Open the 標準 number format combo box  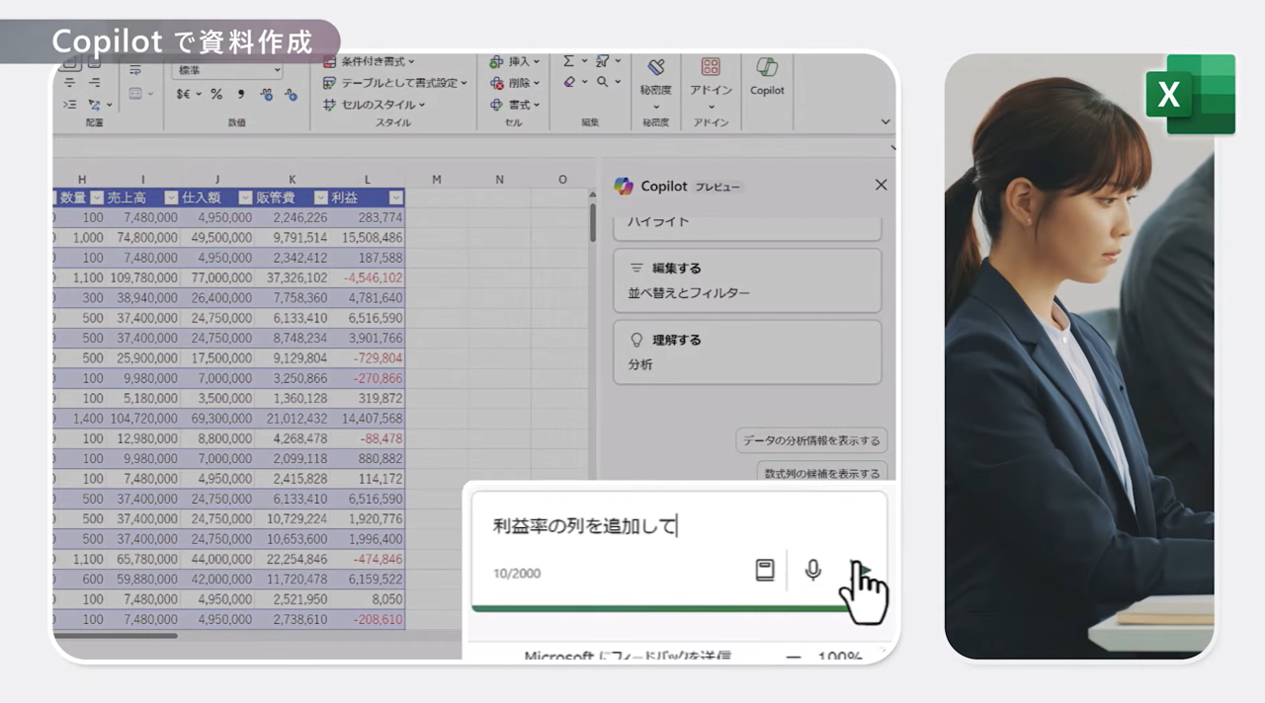pyautogui.click(x=227, y=70)
